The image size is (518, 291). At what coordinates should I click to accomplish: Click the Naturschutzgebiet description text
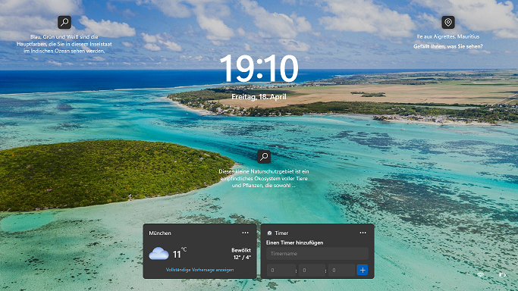(264, 179)
